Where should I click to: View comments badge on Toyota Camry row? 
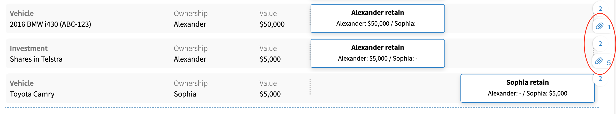pos(600,79)
